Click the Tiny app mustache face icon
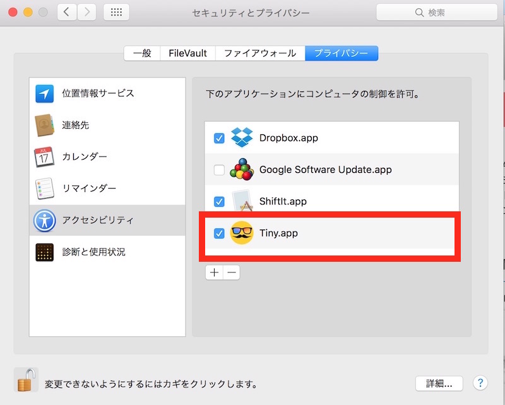This screenshot has width=505, height=405. click(242, 233)
